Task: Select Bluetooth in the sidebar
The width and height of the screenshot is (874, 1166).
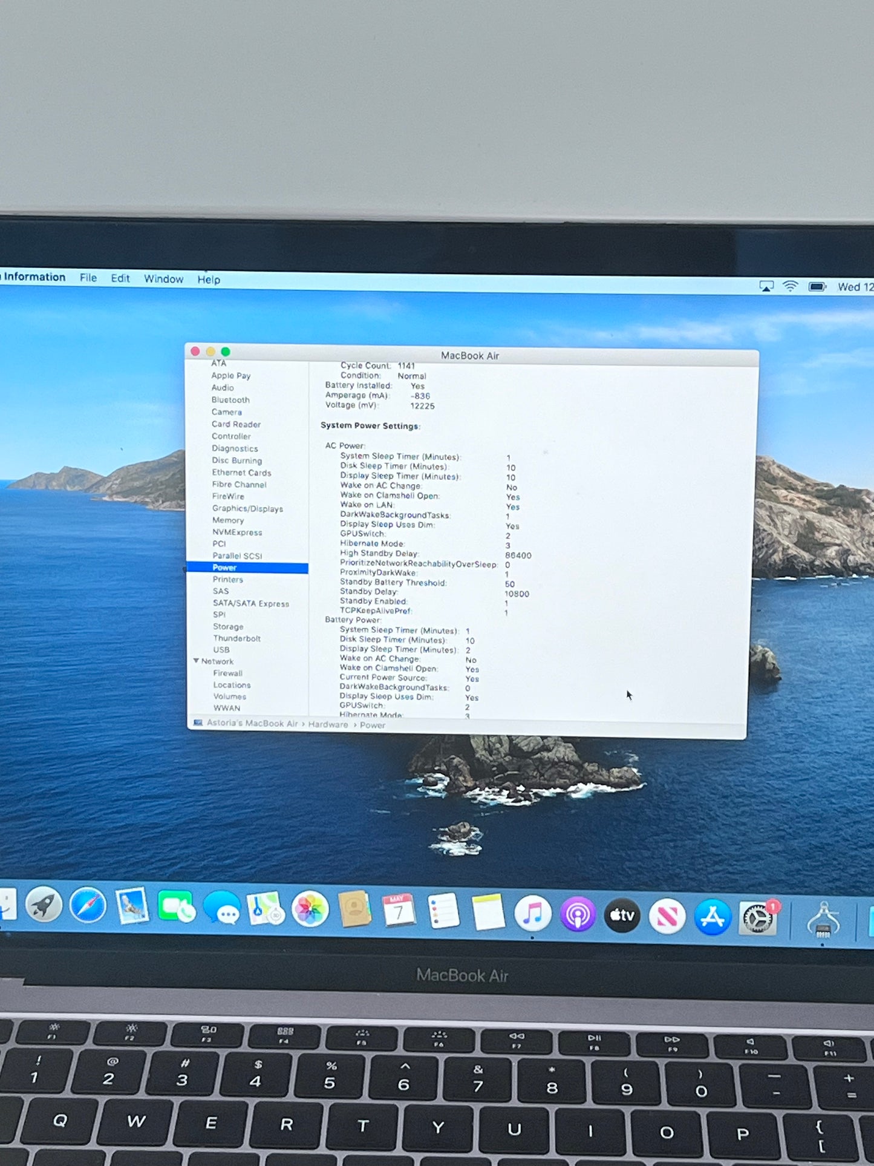Action: 230,400
